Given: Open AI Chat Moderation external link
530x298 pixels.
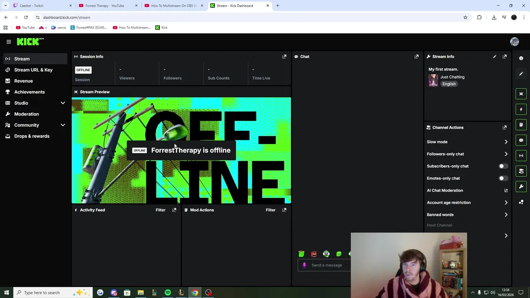Looking at the screenshot, I should [506, 190].
